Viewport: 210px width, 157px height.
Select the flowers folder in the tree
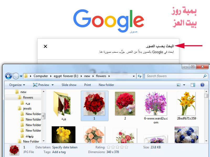click(x=25, y=98)
